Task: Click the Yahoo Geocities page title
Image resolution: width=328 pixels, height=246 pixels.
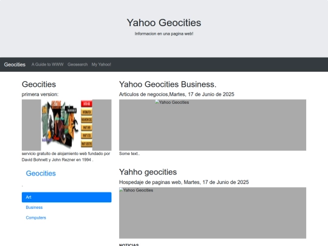Action: [x=164, y=22]
